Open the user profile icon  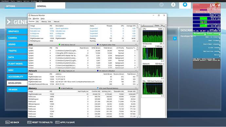pos(173,5)
